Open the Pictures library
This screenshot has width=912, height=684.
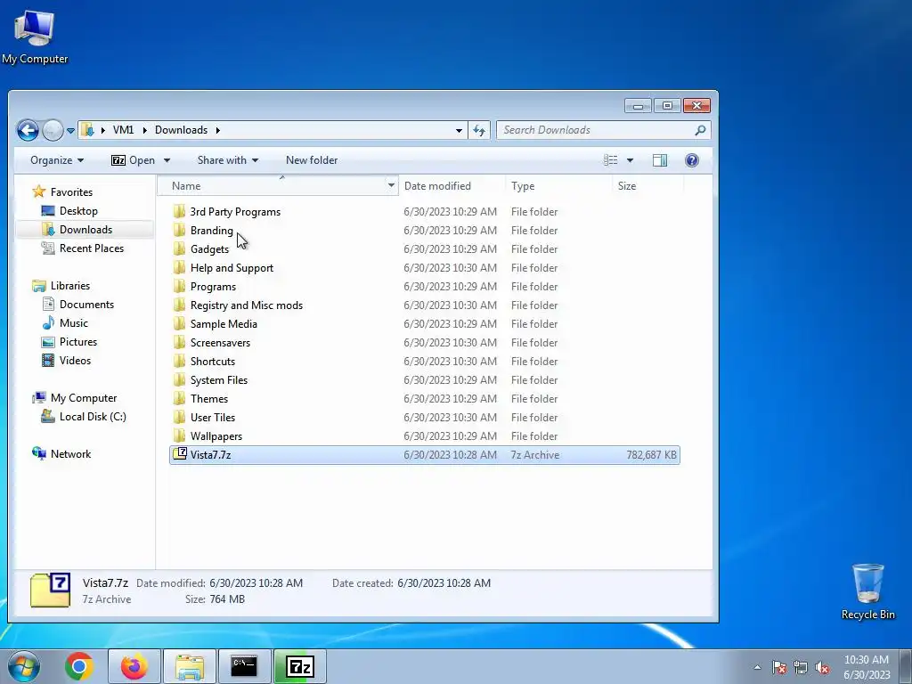(x=69, y=342)
